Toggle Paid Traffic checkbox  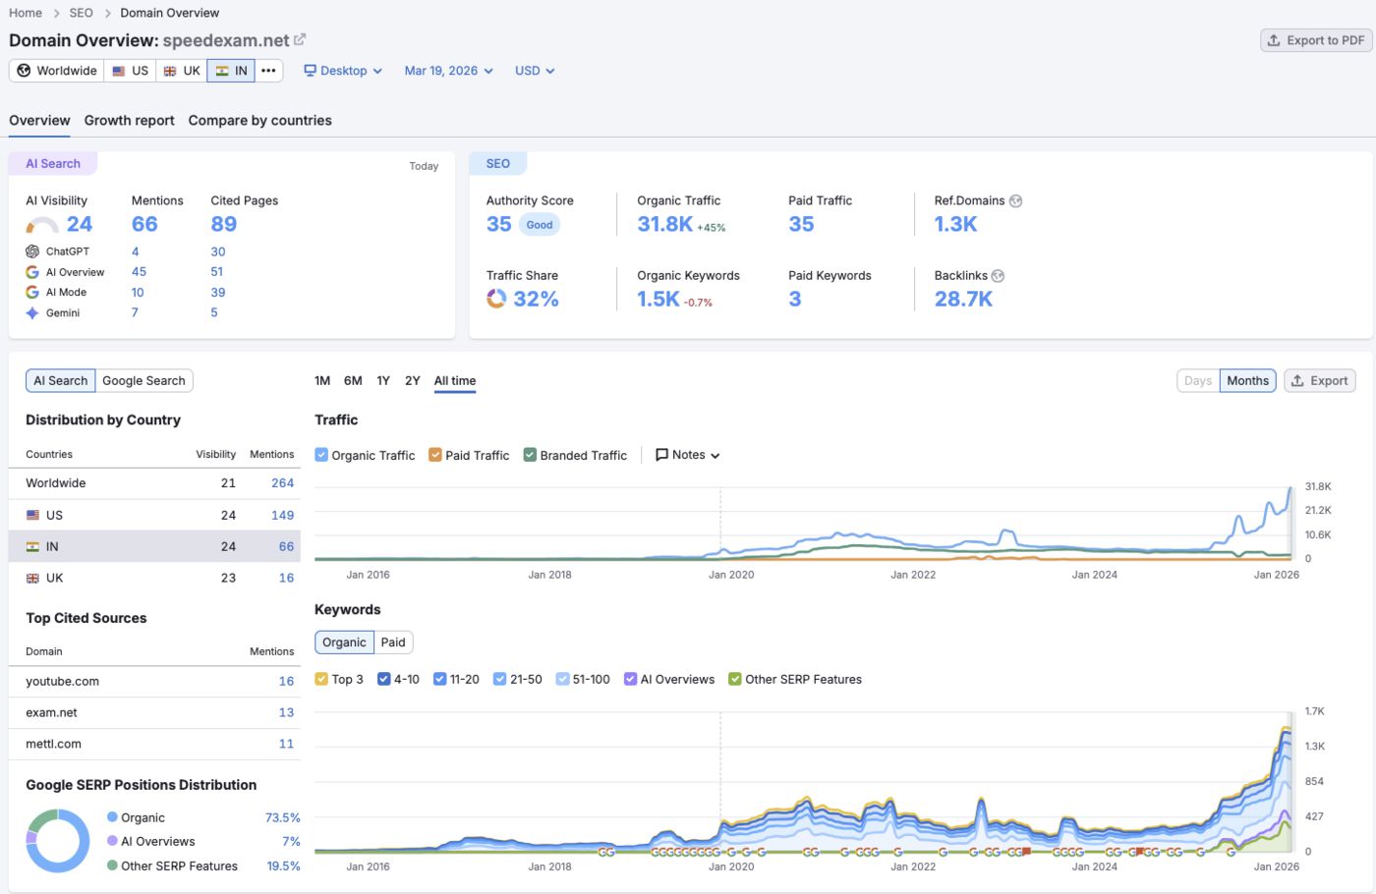(x=435, y=455)
